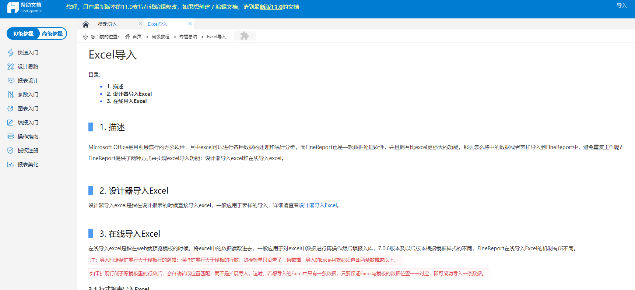Click the FineReport help document logo
635x290 pixels.
pyautogui.click(x=25, y=7)
